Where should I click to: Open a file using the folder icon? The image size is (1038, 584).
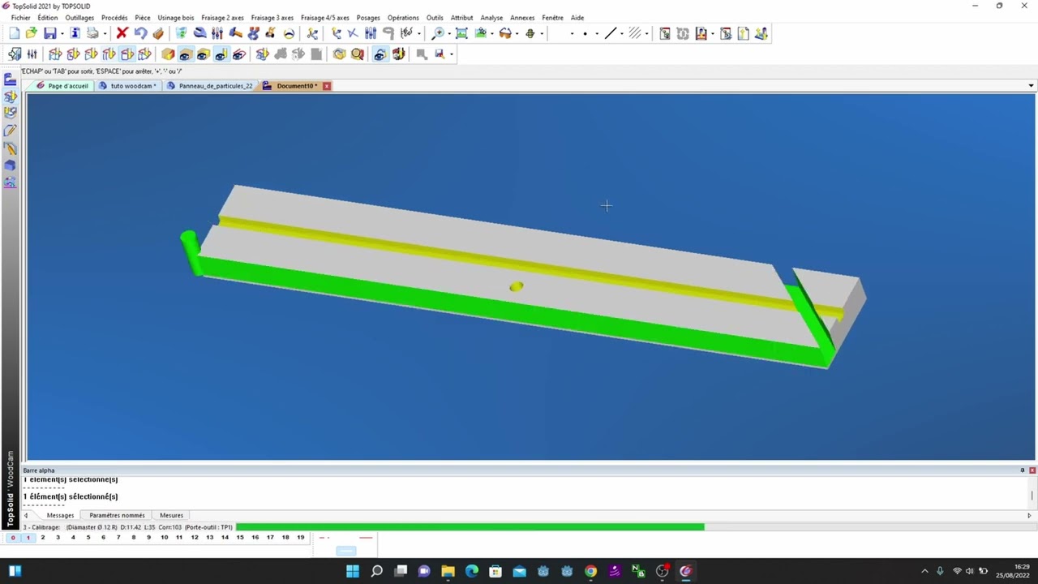pyautogui.click(x=31, y=33)
